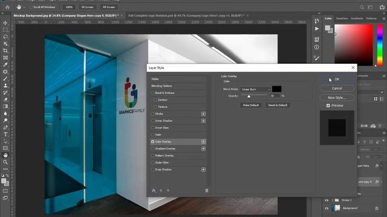This screenshot has height=217, width=387.
Task: Enable the Satin effect checkbox
Action: click(x=152, y=134)
